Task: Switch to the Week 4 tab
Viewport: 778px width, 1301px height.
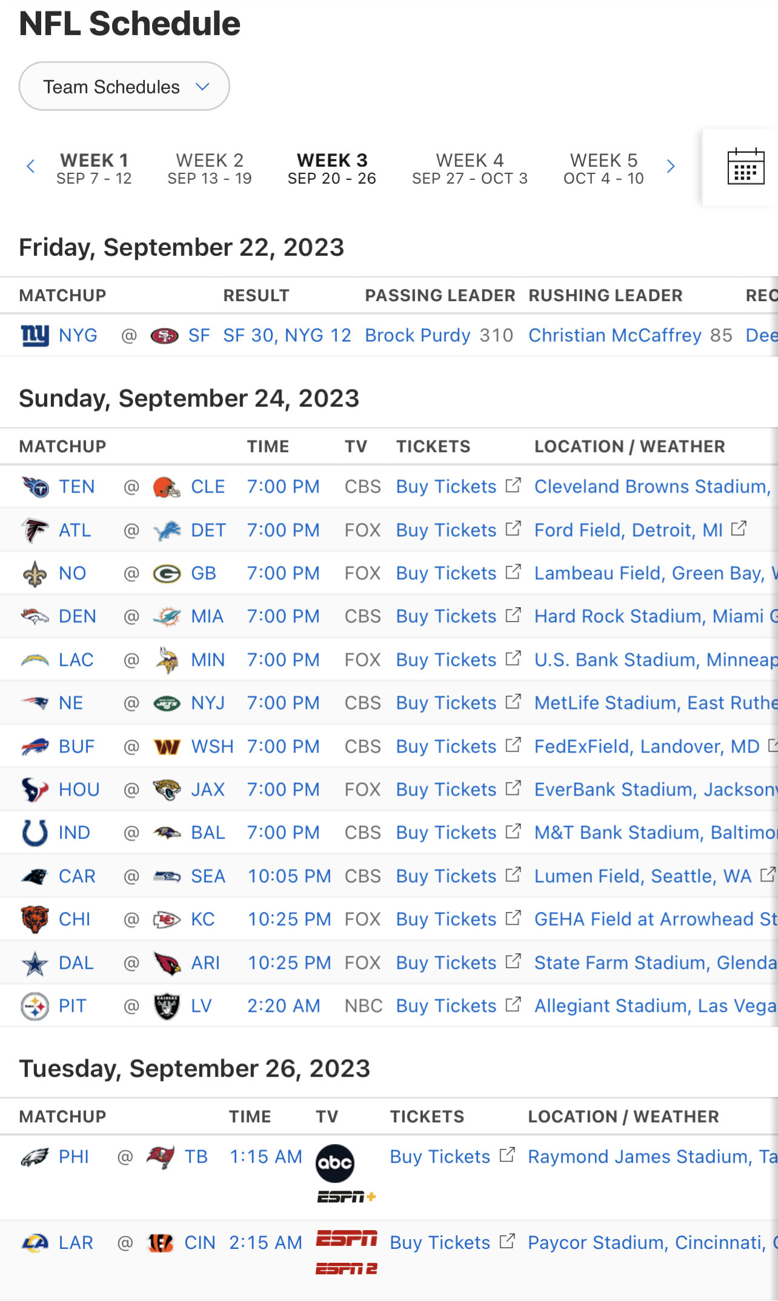Action: point(470,168)
